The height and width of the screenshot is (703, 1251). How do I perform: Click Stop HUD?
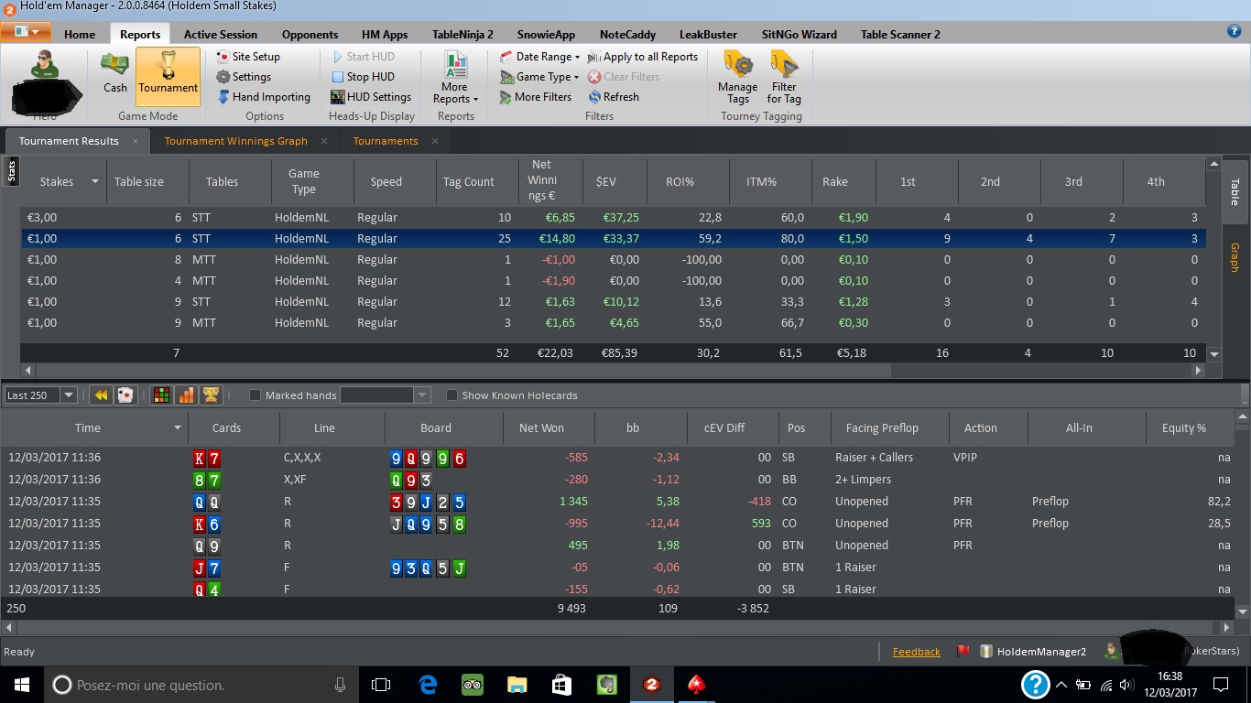363,77
